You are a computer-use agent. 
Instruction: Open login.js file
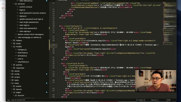(x=22, y=10)
